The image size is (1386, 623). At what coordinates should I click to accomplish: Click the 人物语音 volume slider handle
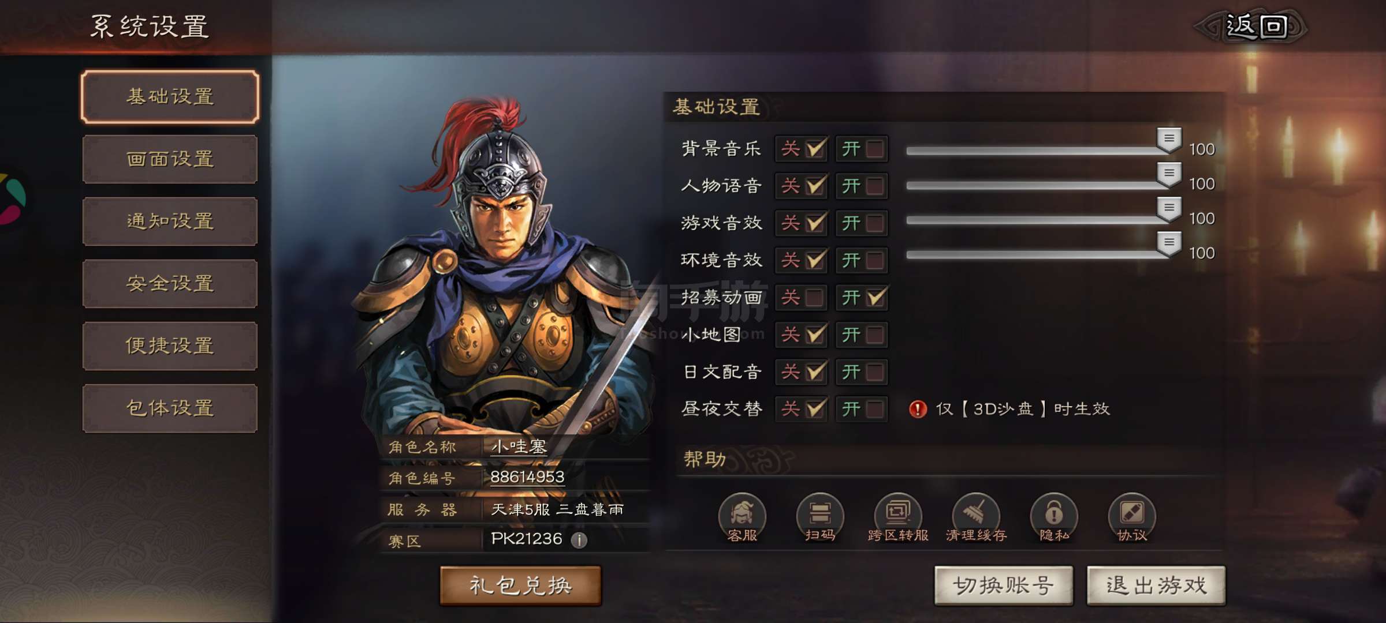point(1169,175)
